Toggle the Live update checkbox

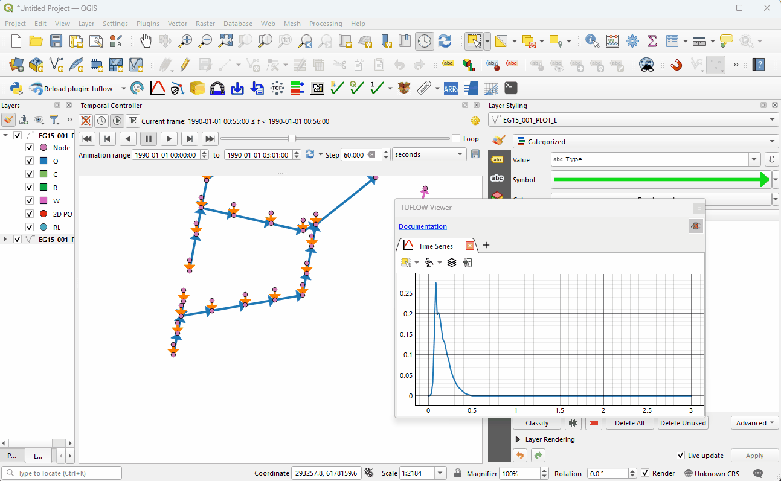click(681, 456)
